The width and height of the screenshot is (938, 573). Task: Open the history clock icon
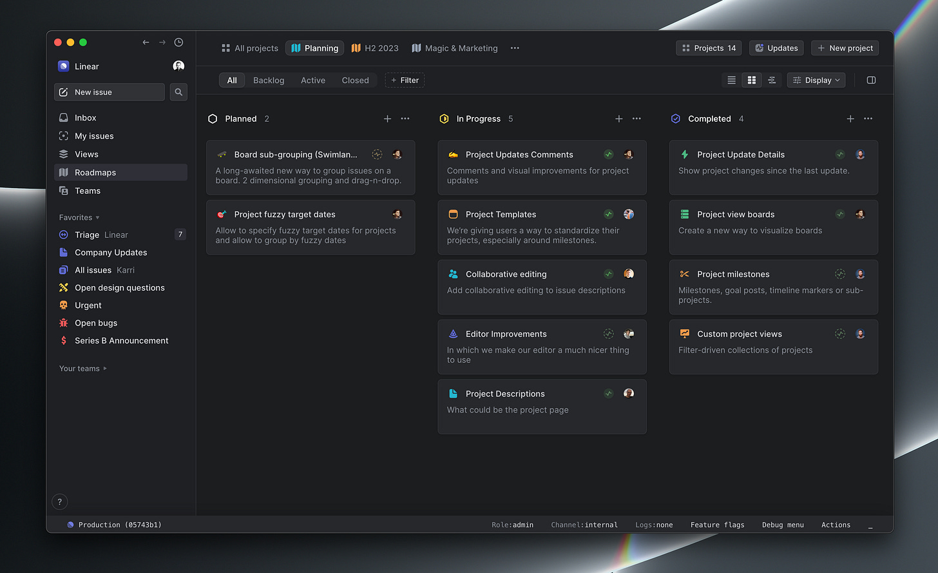179,43
